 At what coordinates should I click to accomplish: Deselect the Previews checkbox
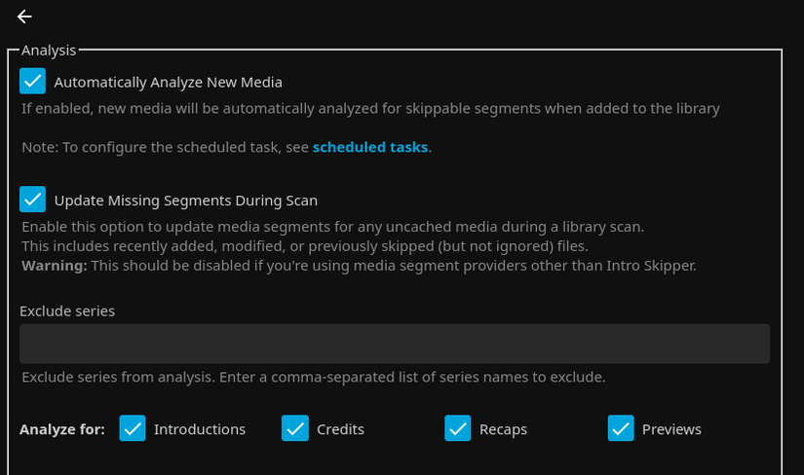point(621,428)
